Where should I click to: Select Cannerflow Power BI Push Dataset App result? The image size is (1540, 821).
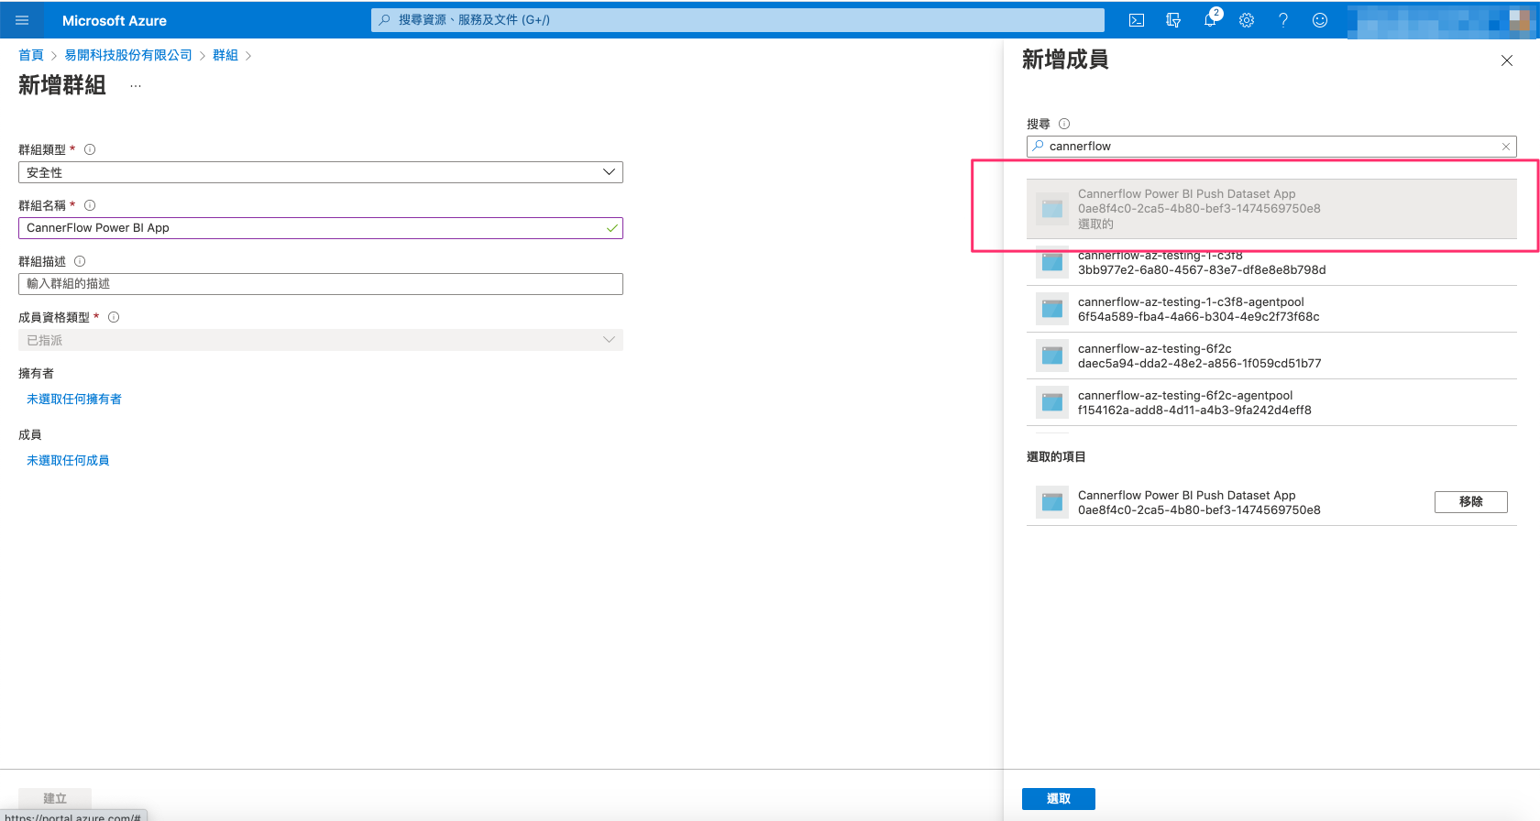[x=1271, y=209]
